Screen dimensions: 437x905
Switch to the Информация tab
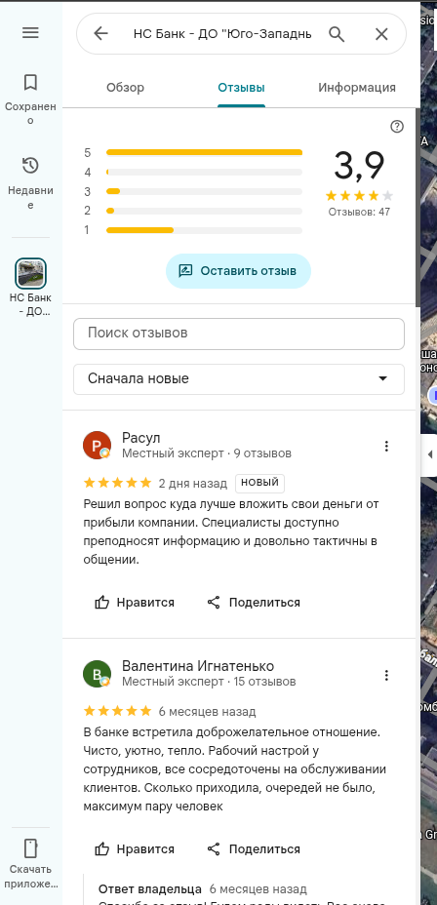tap(357, 88)
